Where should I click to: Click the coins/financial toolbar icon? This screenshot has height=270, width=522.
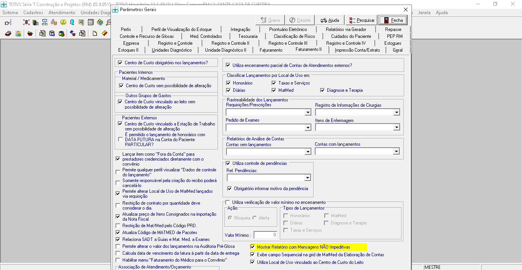[x=63, y=23]
